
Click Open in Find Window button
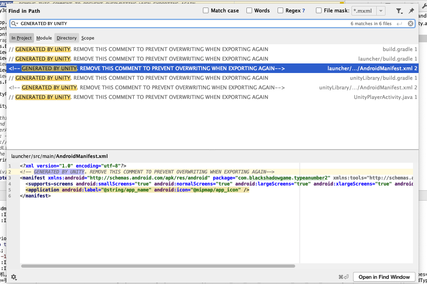[384, 277]
